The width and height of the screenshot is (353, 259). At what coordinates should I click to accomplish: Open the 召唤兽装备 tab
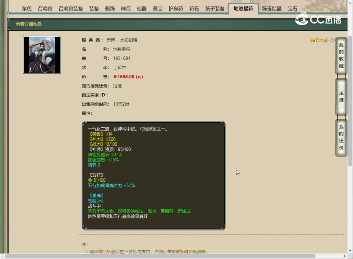tap(71, 9)
